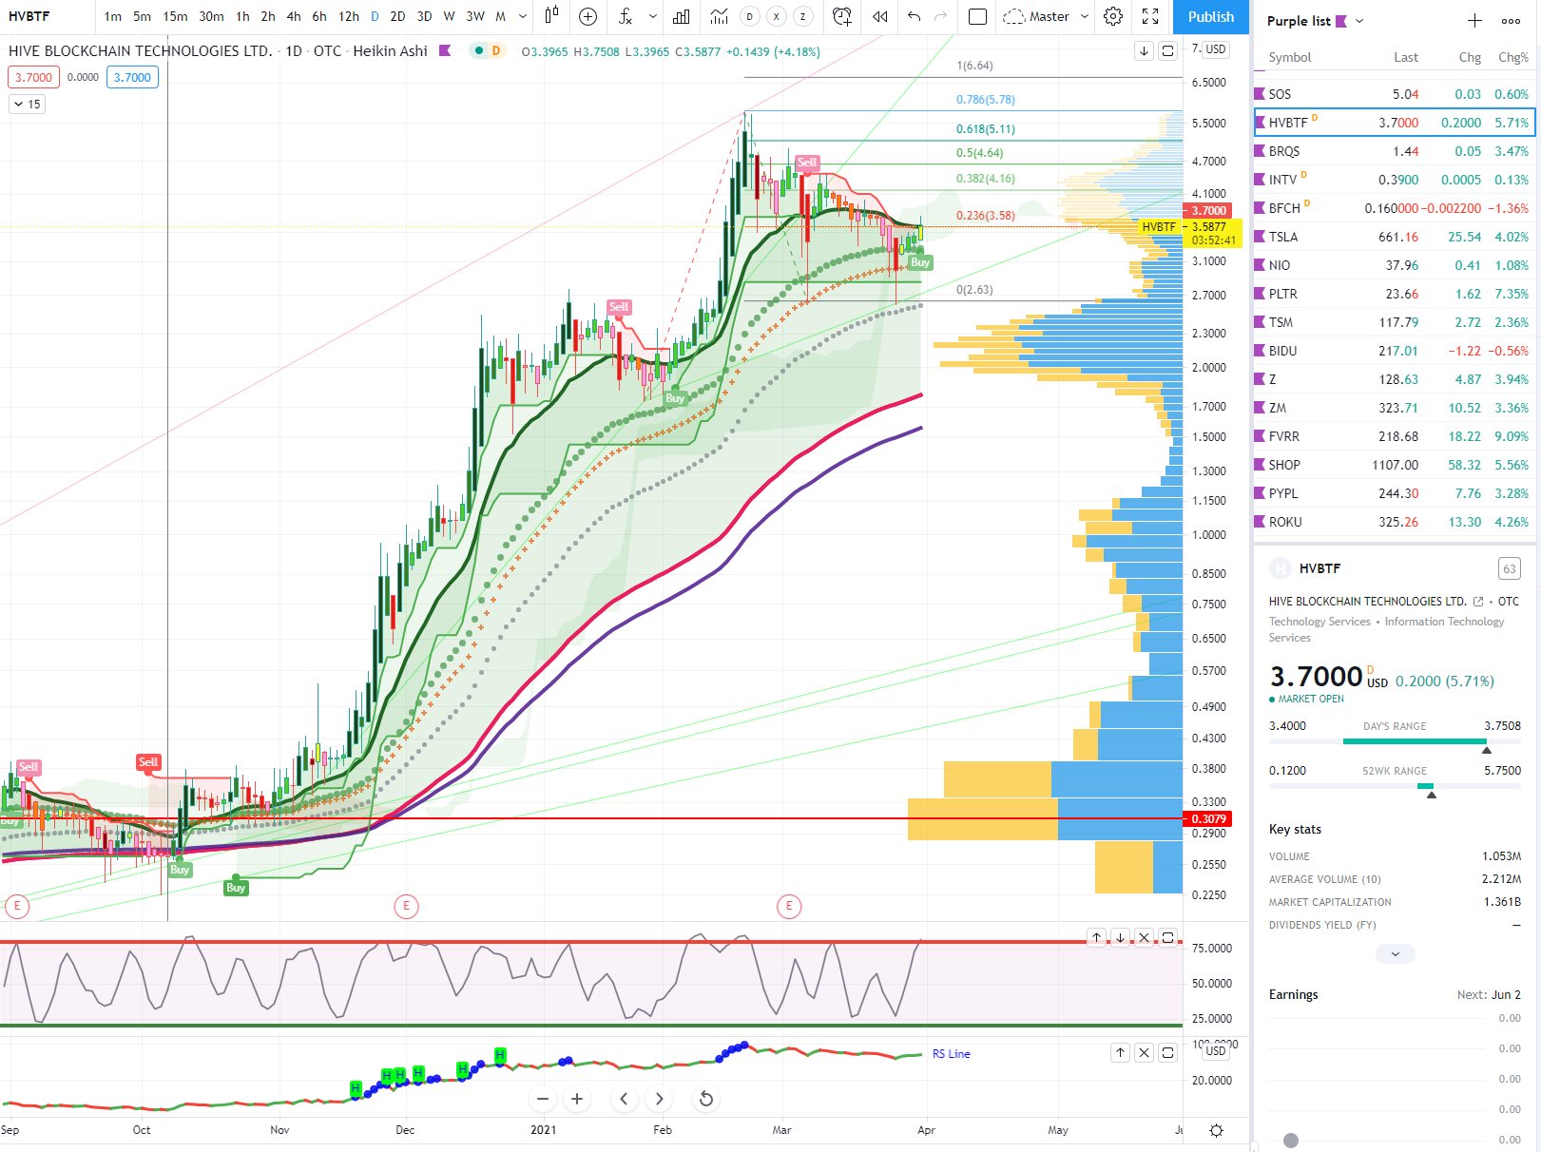Open HIVE Blockchain external link icon
The height and width of the screenshot is (1152, 1541).
[x=1478, y=602]
